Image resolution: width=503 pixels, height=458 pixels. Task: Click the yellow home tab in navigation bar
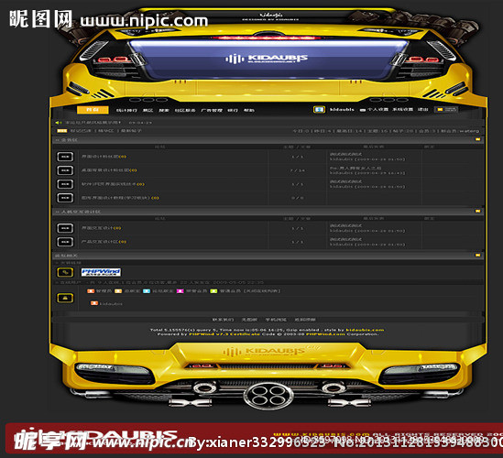(93, 110)
